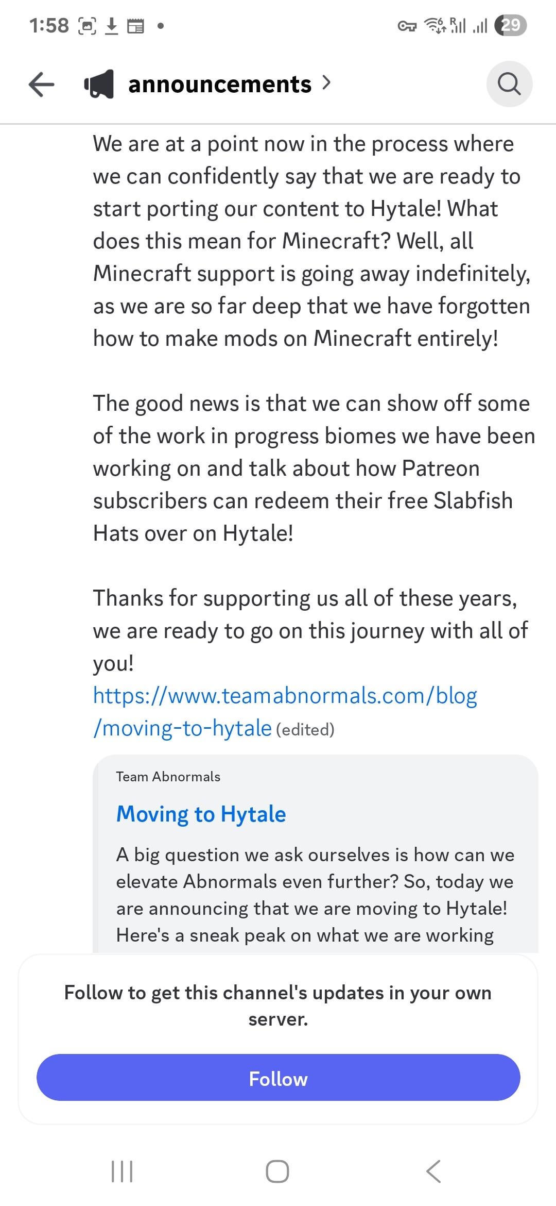The image size is (556, 1206).
Task: Expand the announcements channel chevron
Action: [x=326, y=82]
